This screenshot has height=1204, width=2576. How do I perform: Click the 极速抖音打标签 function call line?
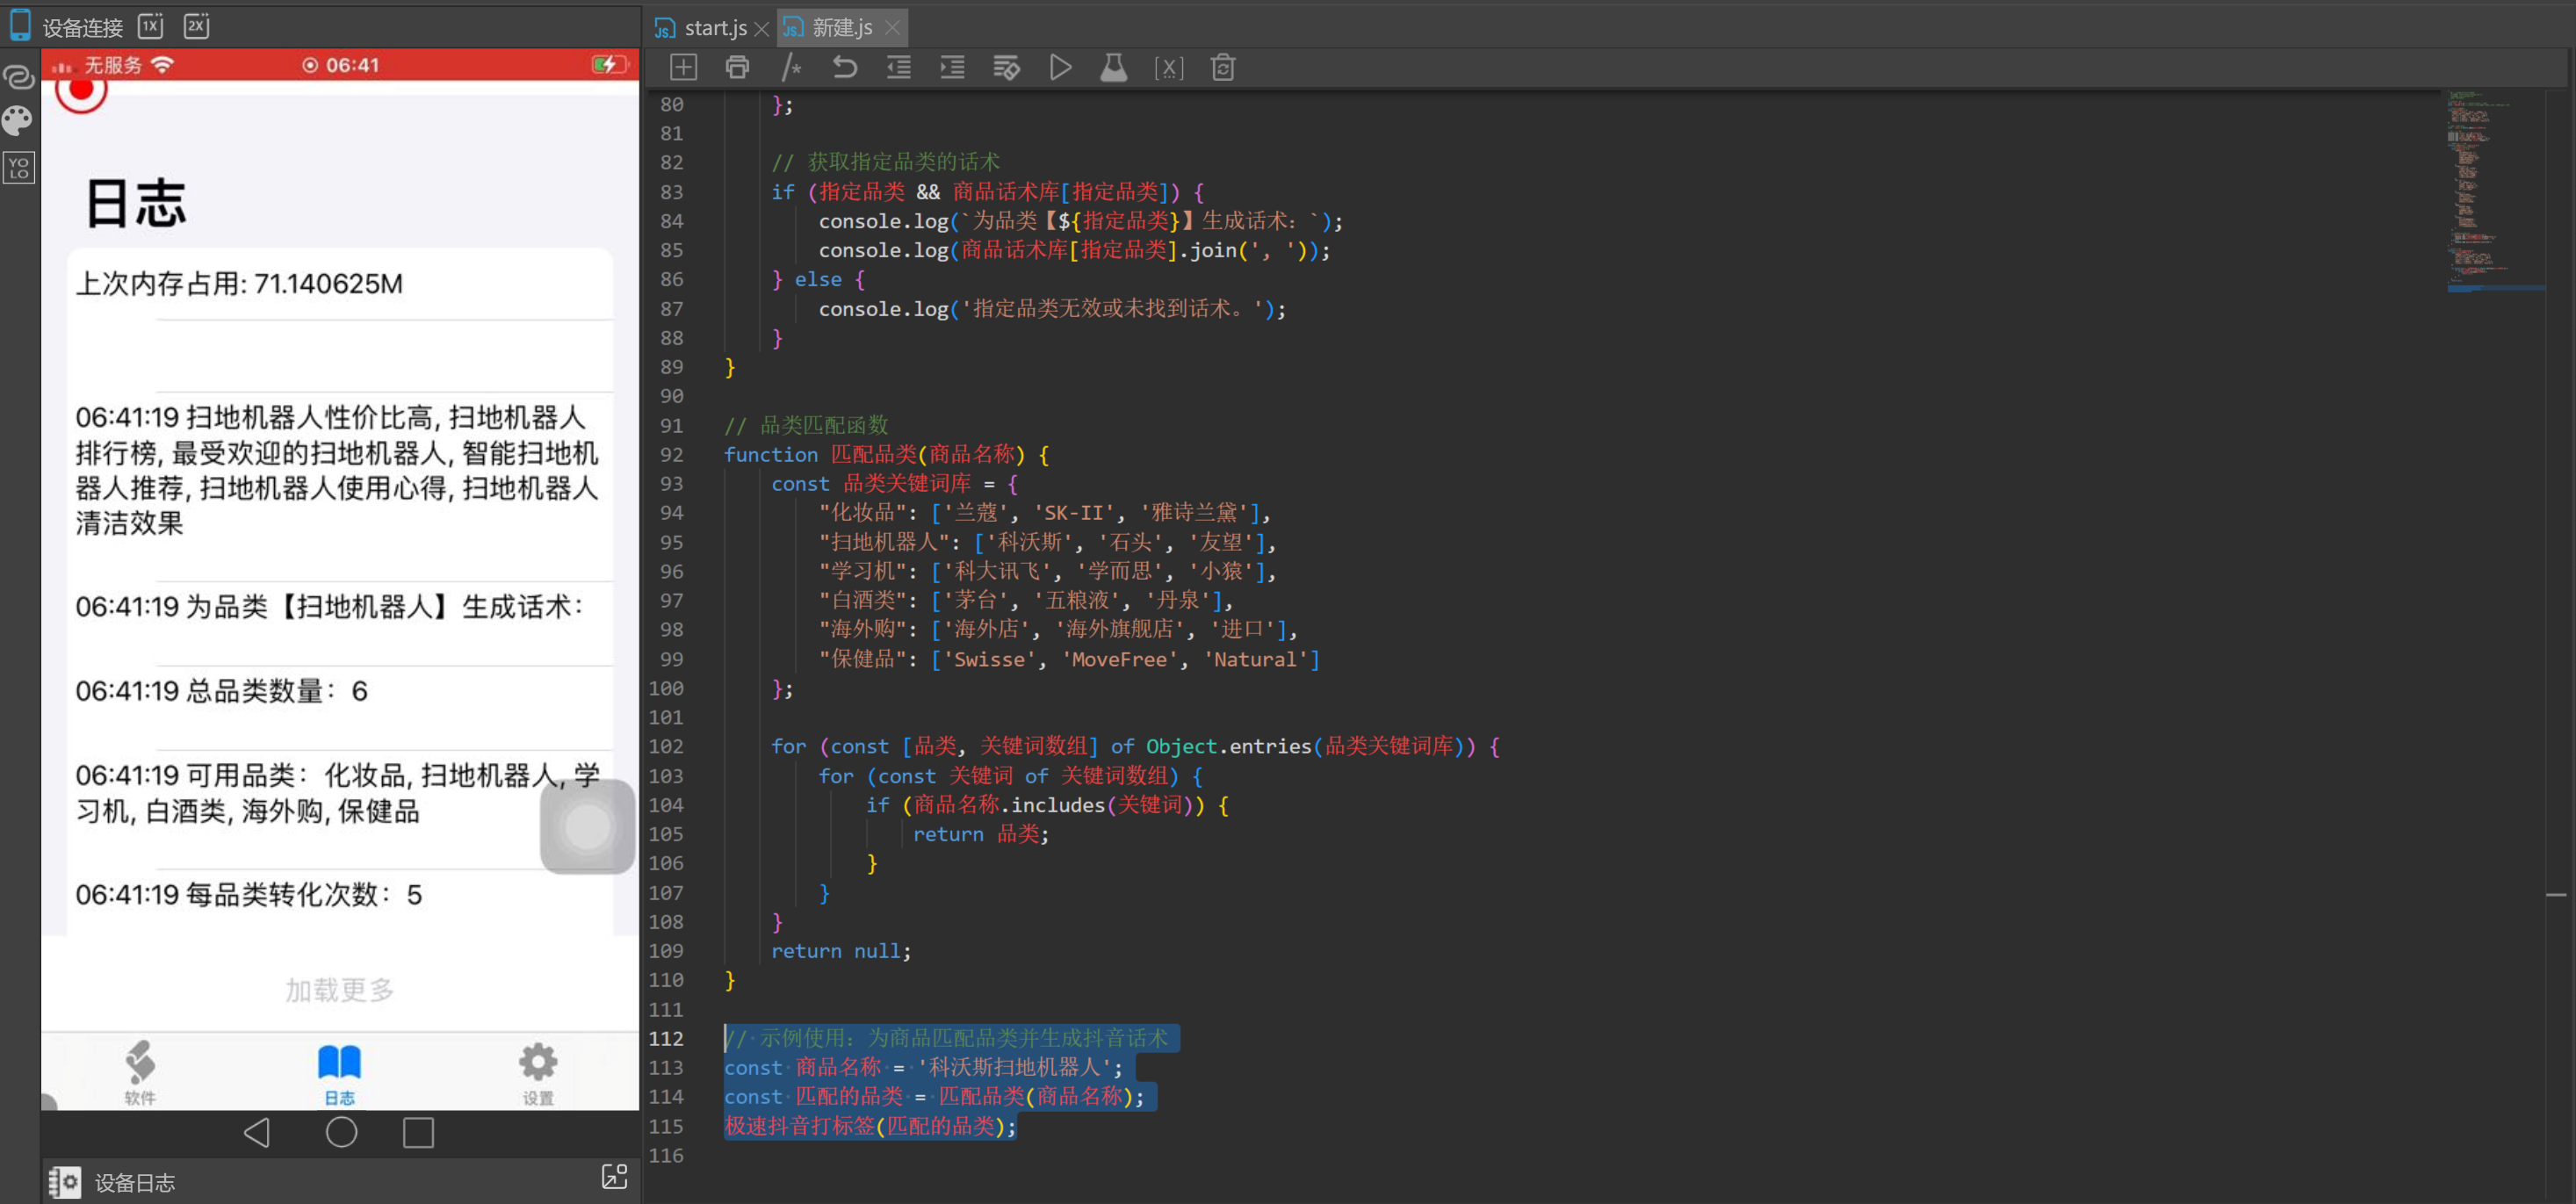pos(870,1126)
